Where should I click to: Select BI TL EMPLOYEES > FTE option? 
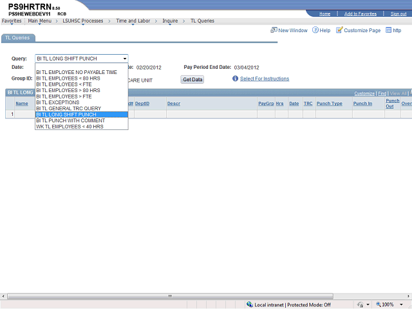tap(82, 97)
